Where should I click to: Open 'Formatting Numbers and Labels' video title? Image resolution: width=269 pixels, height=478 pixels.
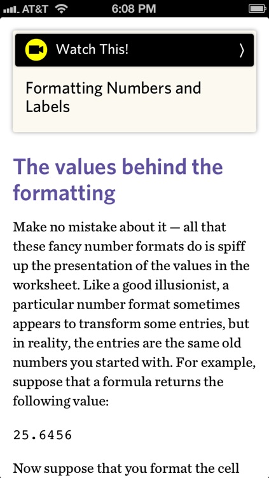click(113, 98)
